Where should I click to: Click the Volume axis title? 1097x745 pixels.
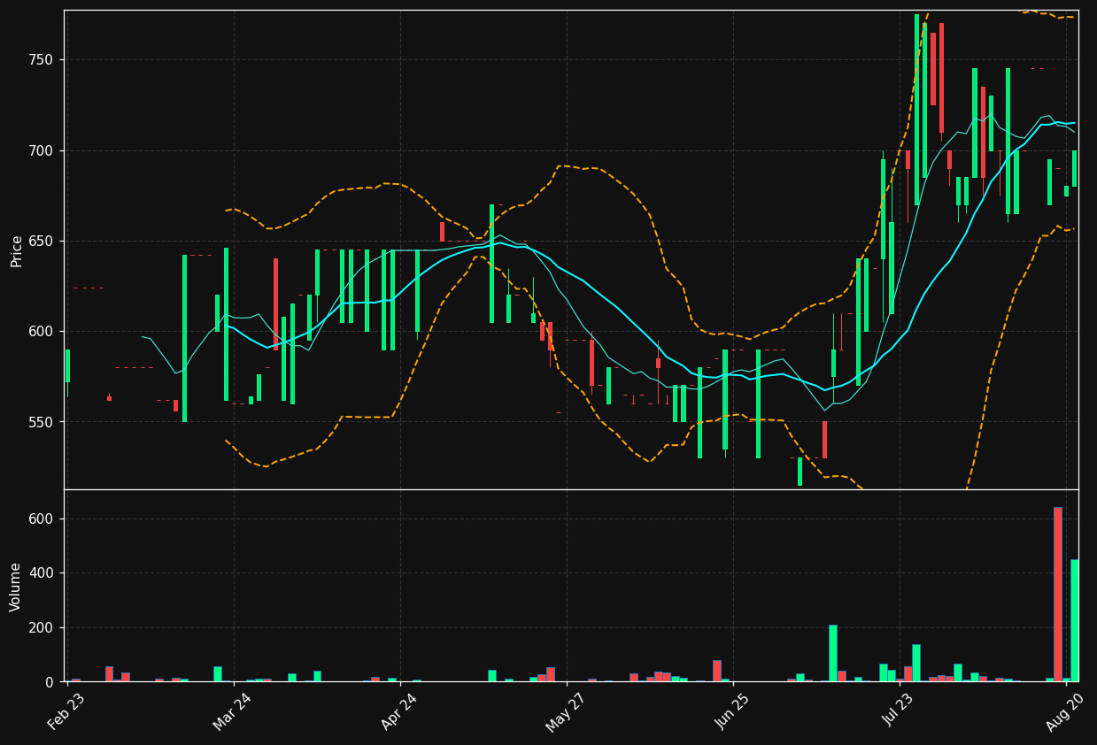pyautogui.click(x=16, y=587)
